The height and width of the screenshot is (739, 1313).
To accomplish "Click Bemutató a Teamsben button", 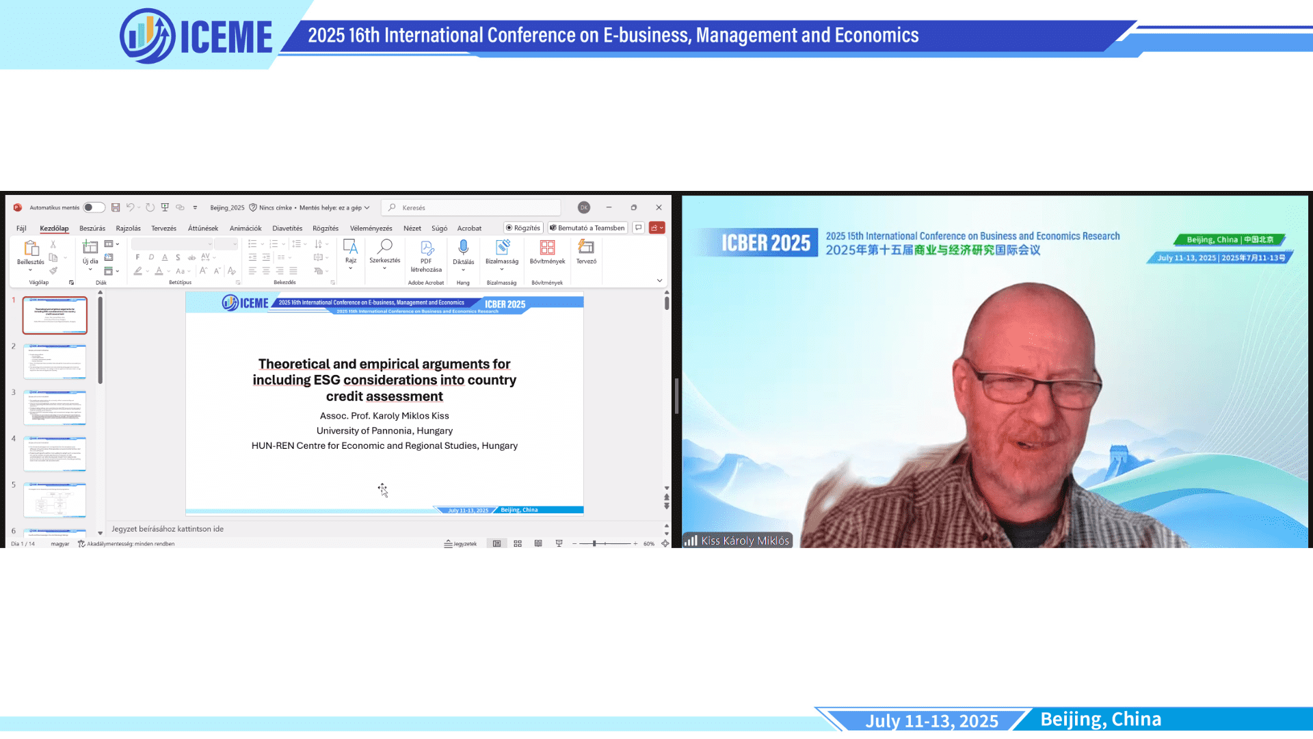I will pyautogui.click(x=587, y=228).
